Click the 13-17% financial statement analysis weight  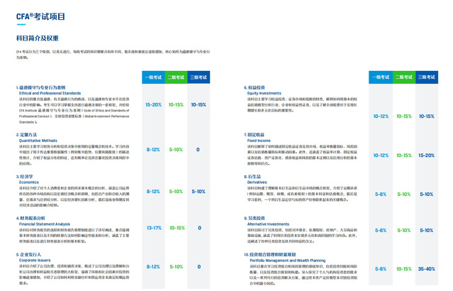153,228
